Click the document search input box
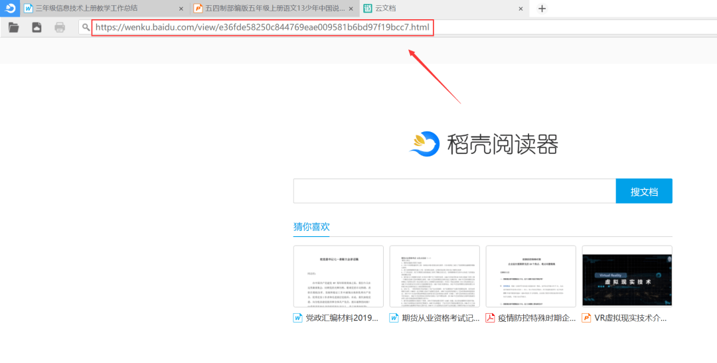This screenshot has width=717, height=363. 455,190
